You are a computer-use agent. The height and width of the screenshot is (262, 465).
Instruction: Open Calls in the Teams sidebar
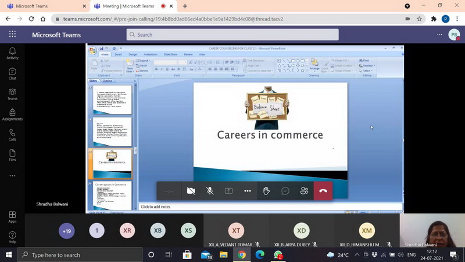coord(12,135)
